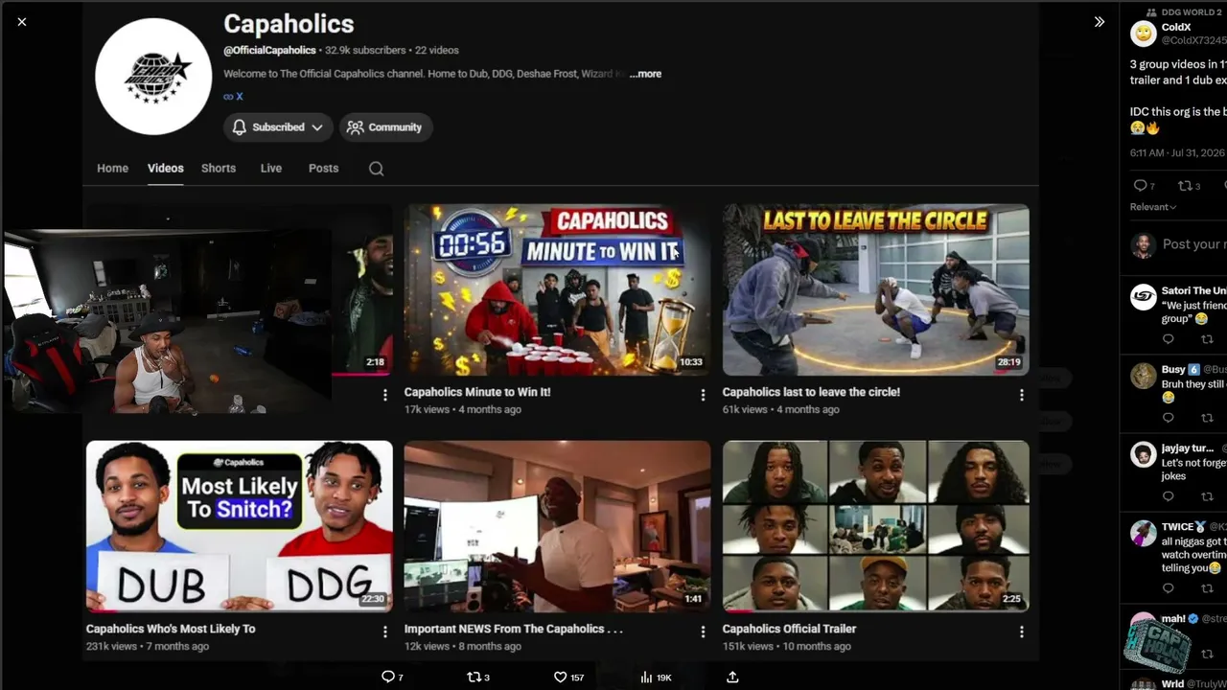Reply to Busy's comment
This screenshot has height=690, width=1227.
(x=1168, y=418)
